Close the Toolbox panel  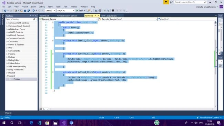pos(36,16)
